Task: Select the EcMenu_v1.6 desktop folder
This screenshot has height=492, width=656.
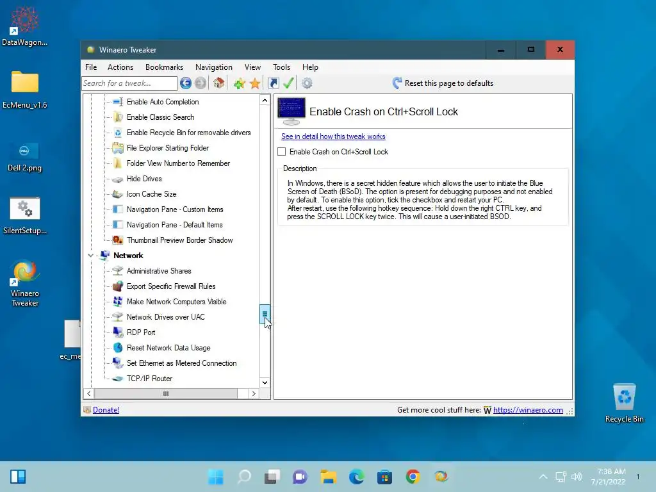Action: coord(25,88)
